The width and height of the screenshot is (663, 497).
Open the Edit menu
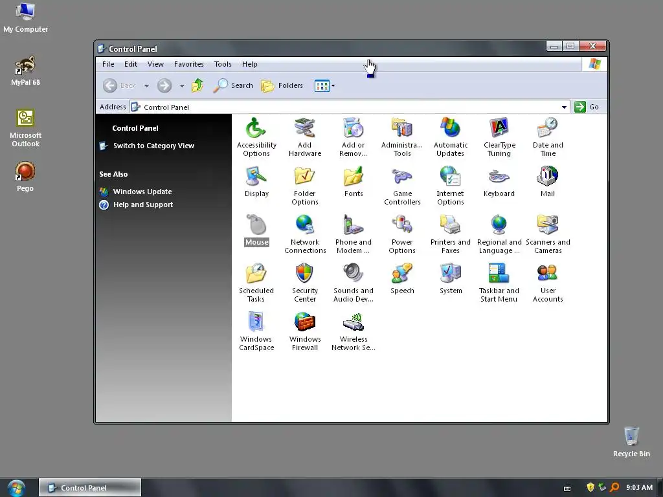pyautogui.click(x=131, y=64)
